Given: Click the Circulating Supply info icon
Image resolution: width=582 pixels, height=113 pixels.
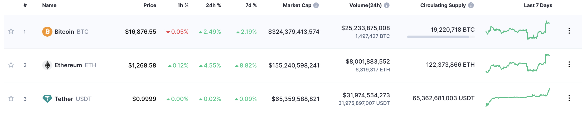Looking at the screenshot, I should click(x=471, y=5).
